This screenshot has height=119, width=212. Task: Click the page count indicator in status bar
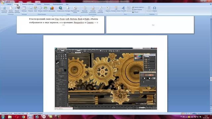[6, 113]
